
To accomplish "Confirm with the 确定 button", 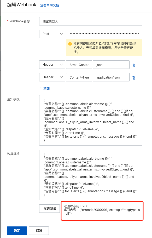I will pos(17,231).
